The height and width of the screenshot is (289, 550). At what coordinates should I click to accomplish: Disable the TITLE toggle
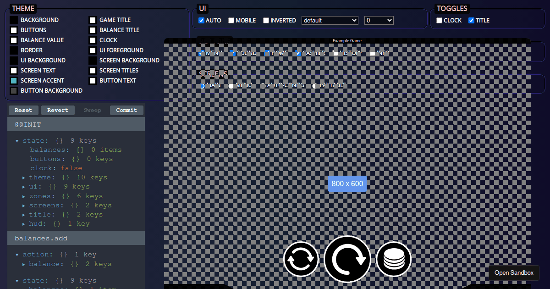click(x=472, y=20)
